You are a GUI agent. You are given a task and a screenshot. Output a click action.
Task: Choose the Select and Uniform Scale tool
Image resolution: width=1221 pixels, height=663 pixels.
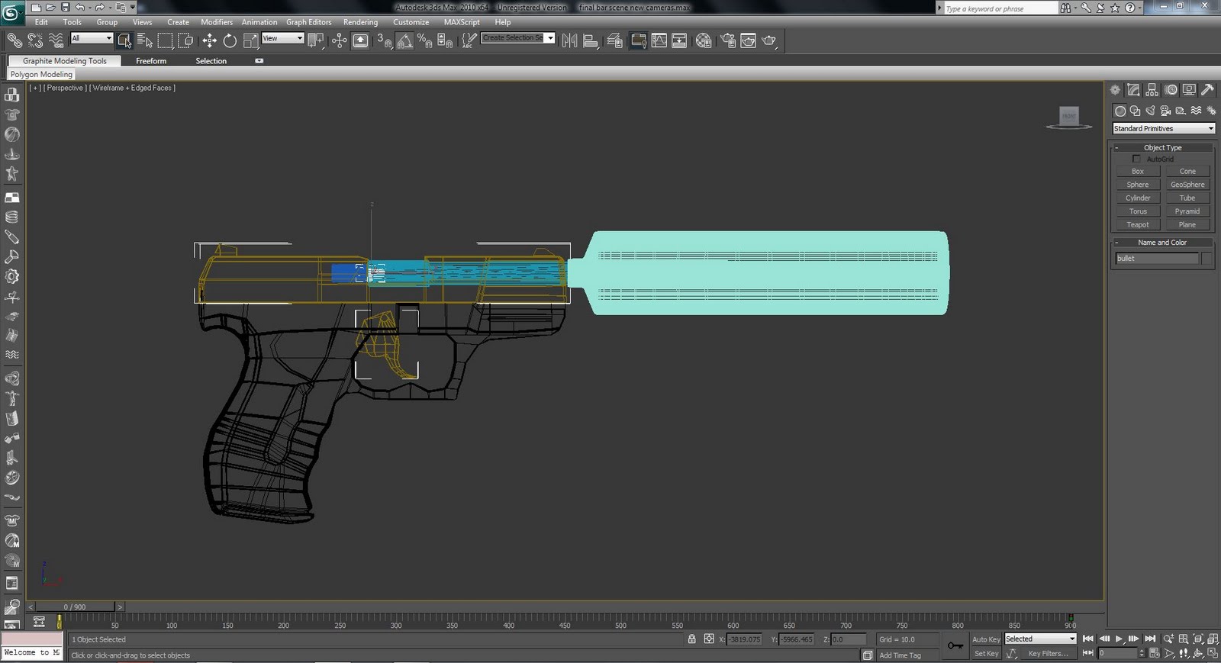coord(250,40)
